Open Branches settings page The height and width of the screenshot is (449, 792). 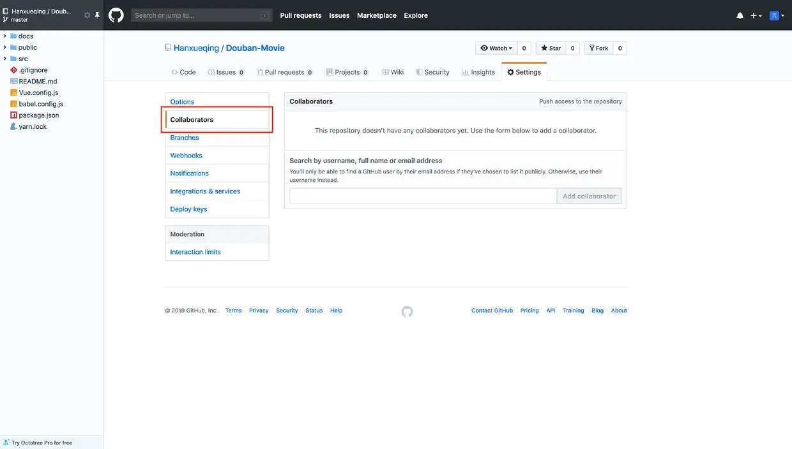[217, 138]
